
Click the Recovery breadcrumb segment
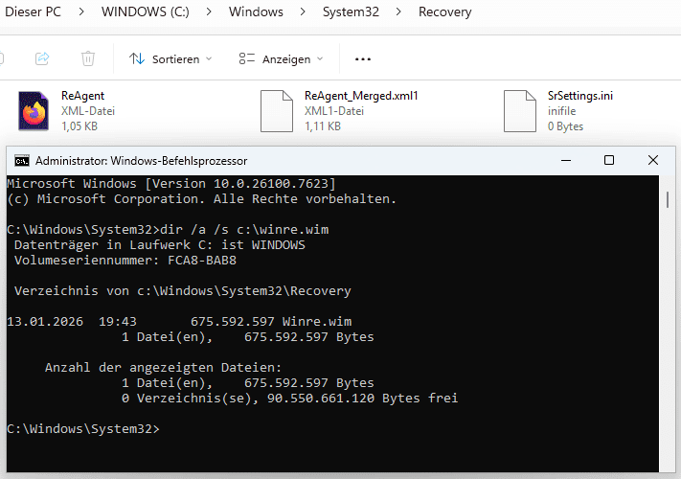pos(445,12)
